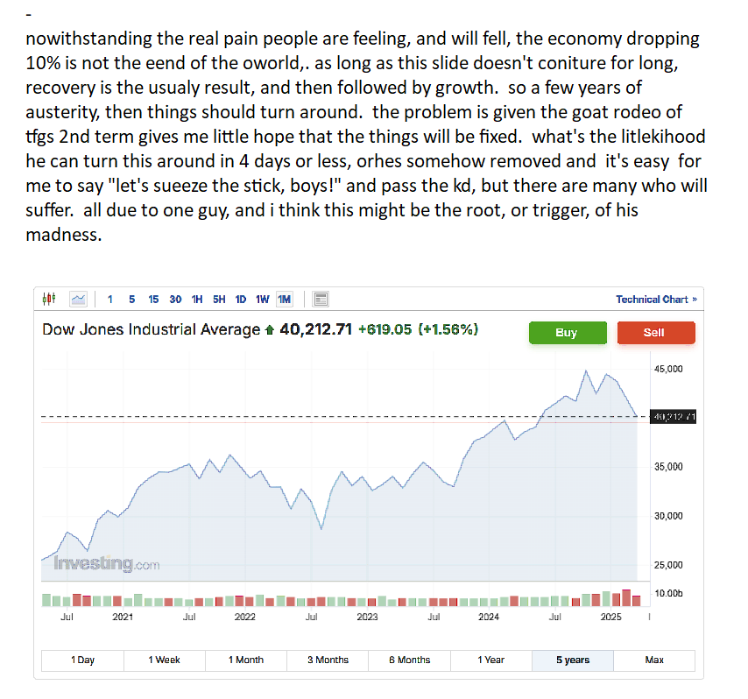Switch to candlestick chart type
The image size is (748, 699).
point(48,300)
